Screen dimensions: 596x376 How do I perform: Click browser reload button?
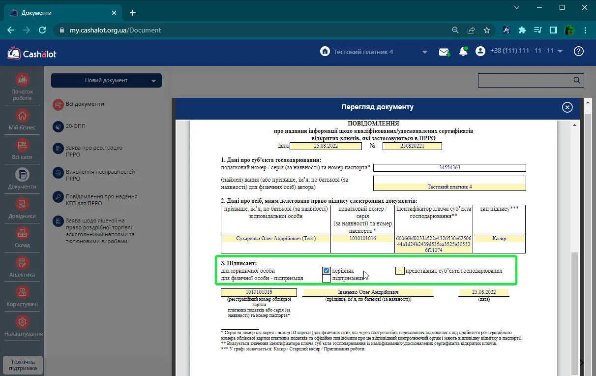point(42,30)
